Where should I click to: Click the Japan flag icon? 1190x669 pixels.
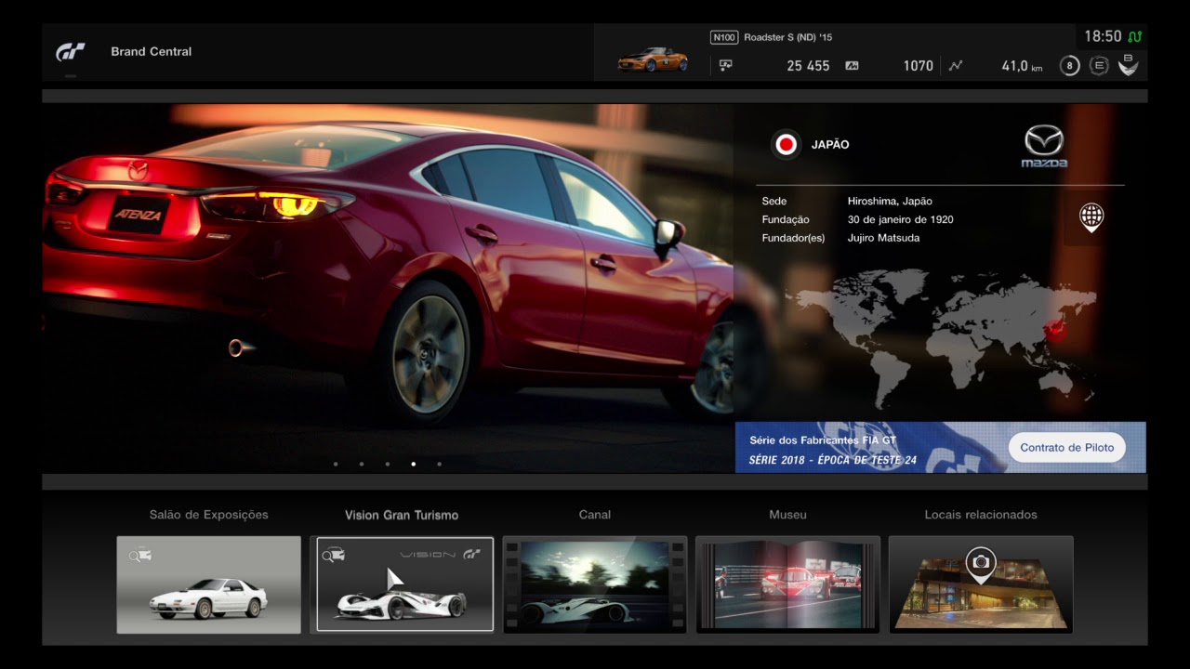point(787,144)
